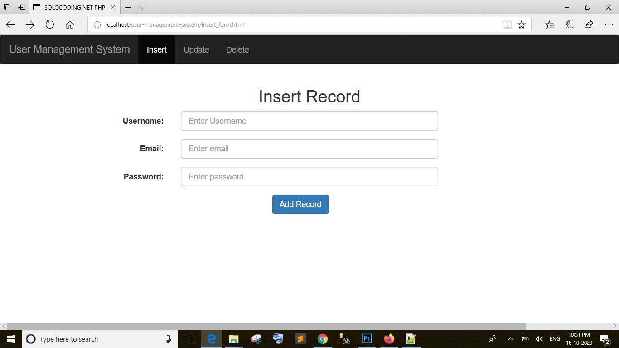Show tab previews chevron
Viewport: 619px width, 348px height.
pos(142,7)
